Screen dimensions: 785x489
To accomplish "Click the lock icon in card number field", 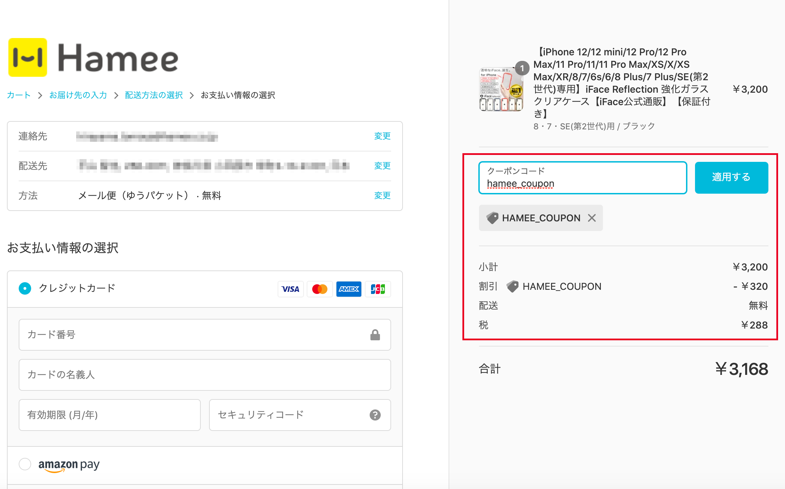I will [375, 335].
